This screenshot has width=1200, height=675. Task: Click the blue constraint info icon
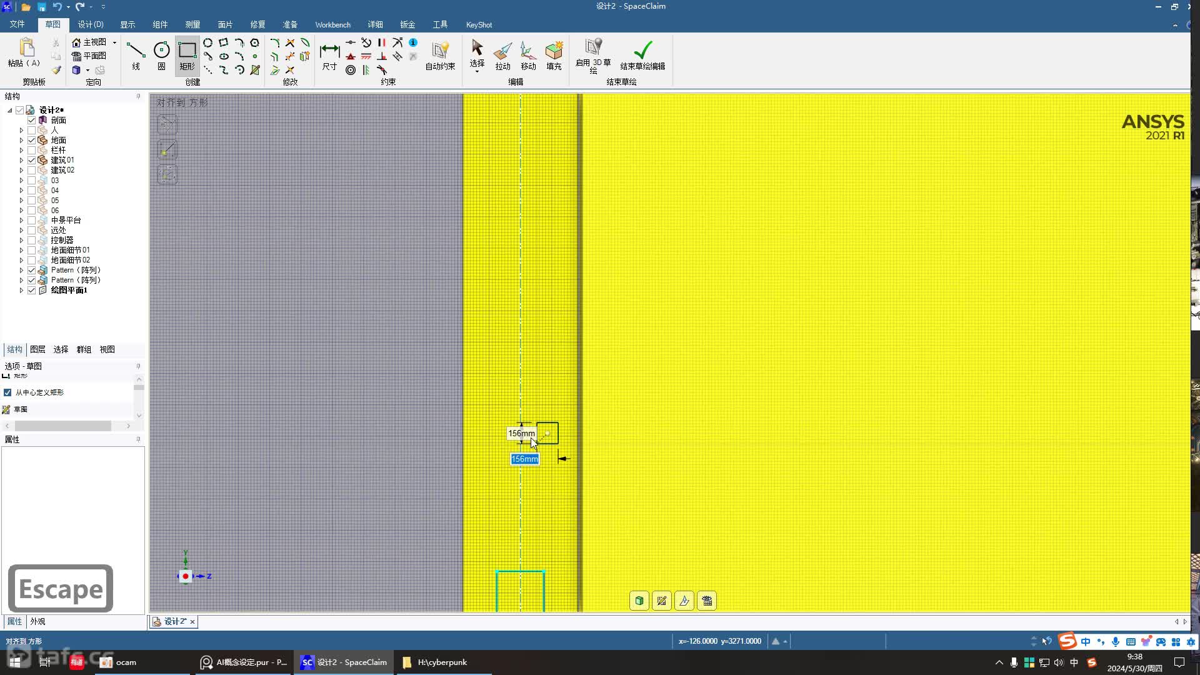(x=413, y=42)
